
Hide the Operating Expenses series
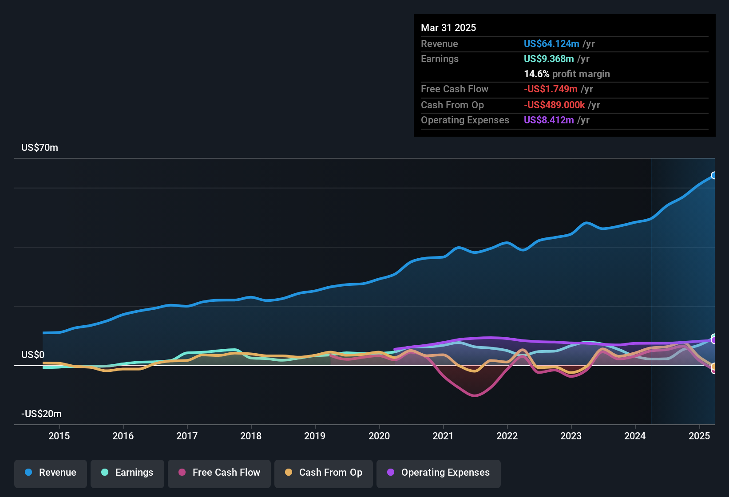(x=439, y=473)
